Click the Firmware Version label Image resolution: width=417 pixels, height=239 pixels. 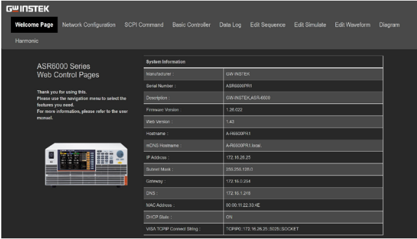coord(164,110)
